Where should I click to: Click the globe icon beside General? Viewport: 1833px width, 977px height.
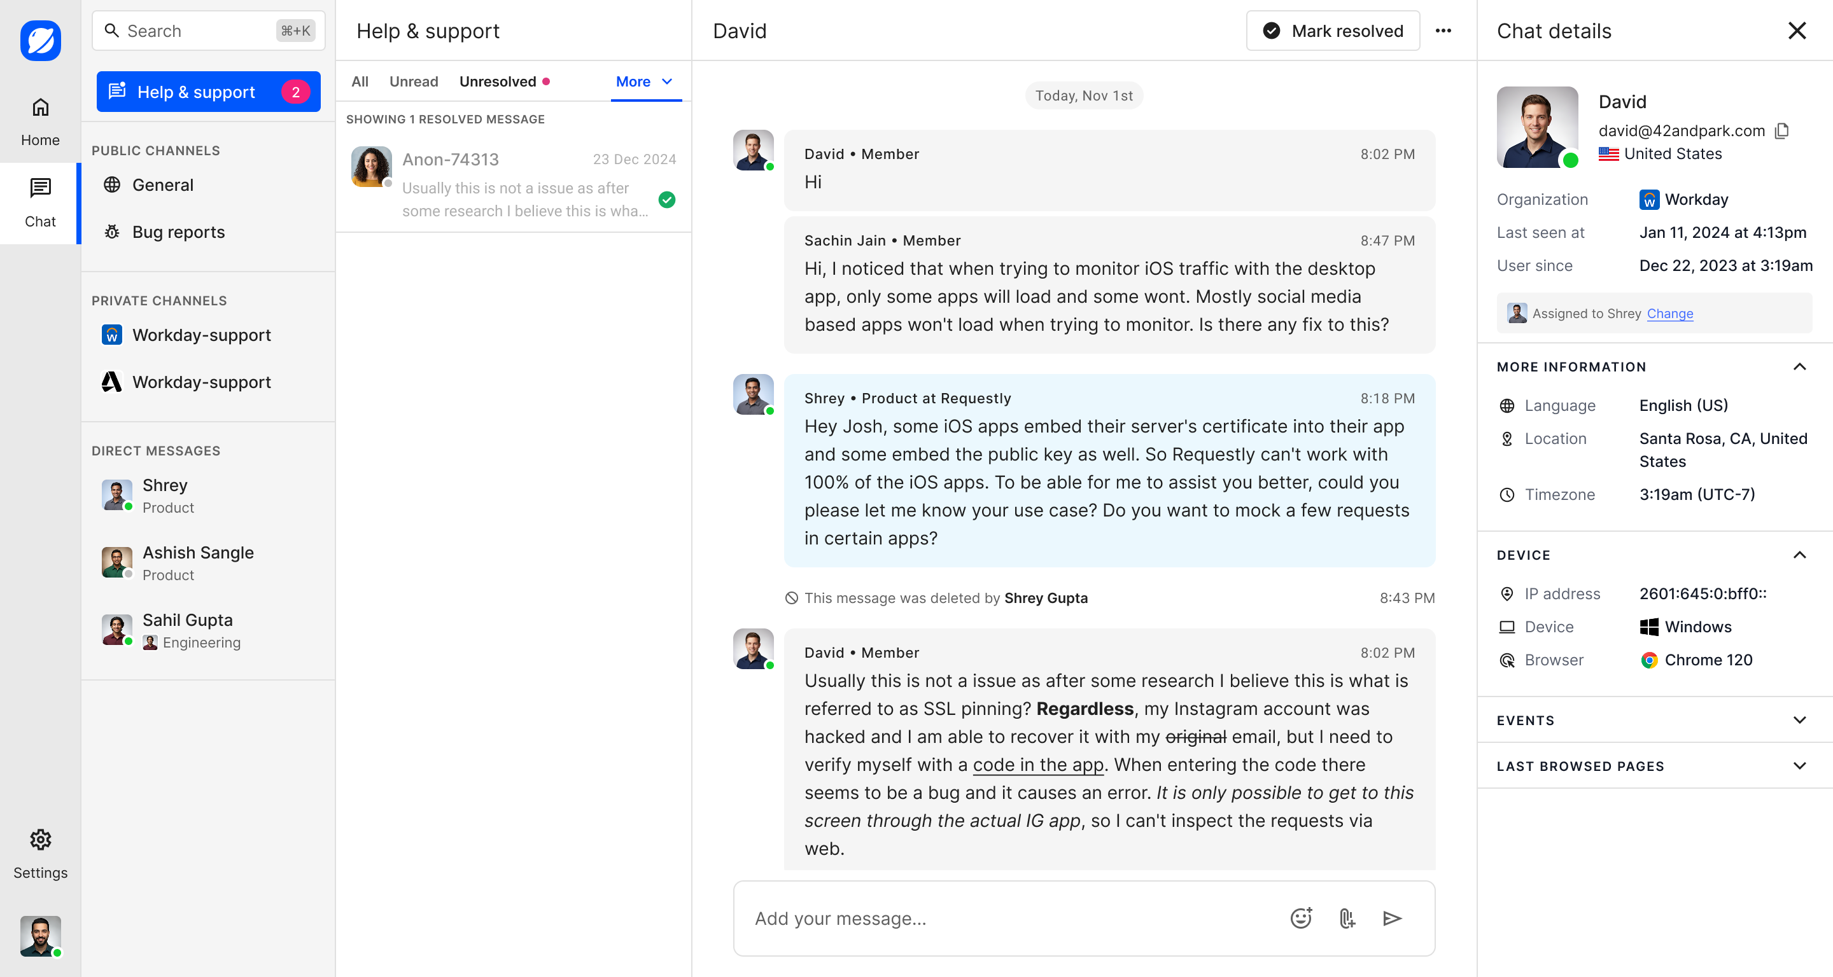click(x=112, y=185)
